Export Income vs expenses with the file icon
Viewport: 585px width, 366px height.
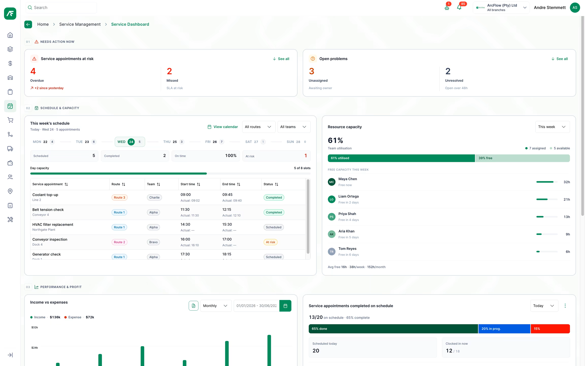pyautogui.click(x=193, y=306)
